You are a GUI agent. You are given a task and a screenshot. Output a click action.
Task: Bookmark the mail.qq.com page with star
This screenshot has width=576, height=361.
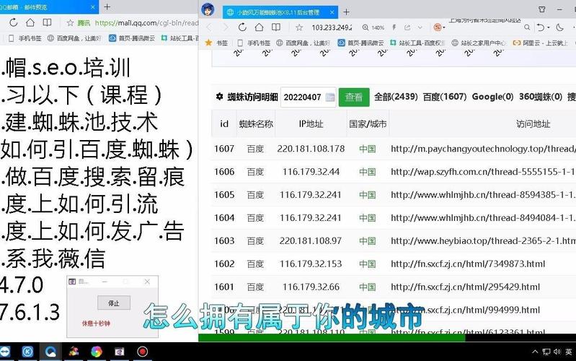(70, 23)
